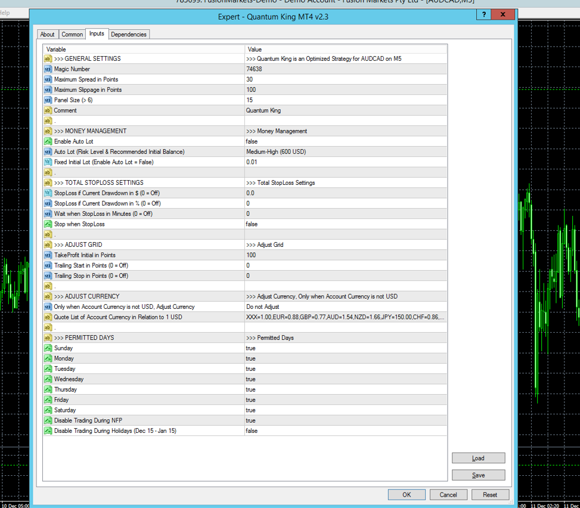The width and height of the screenshot is (580, 508).
Task: Click the Comment value Quantum King
Action: [263, 111]
